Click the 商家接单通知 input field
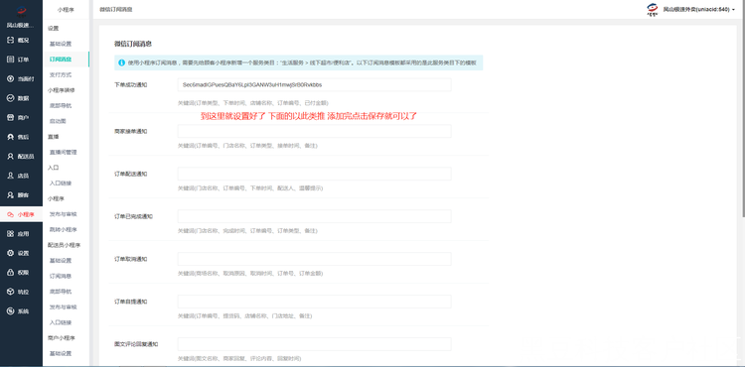The width and height of the screenshot is (745, 367). 314,131
